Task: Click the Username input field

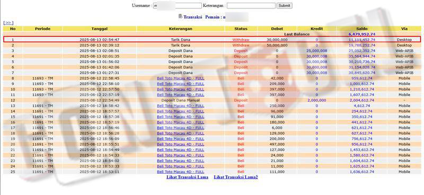Action: coord(178,6)
